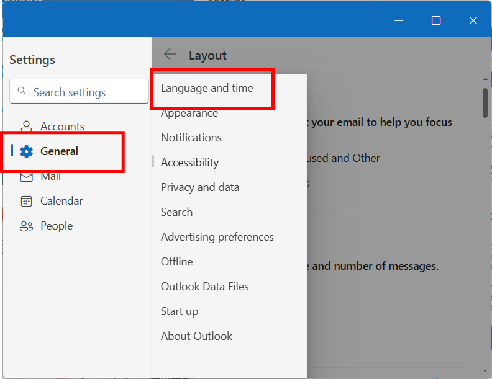Open the Notifications settings page
Image resolution: width=492 pixels, height=379 pixels.
pyautogui.click(x=191, y=138)
